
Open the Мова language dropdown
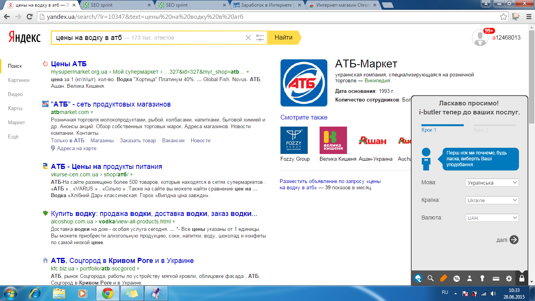click(492, 183)
